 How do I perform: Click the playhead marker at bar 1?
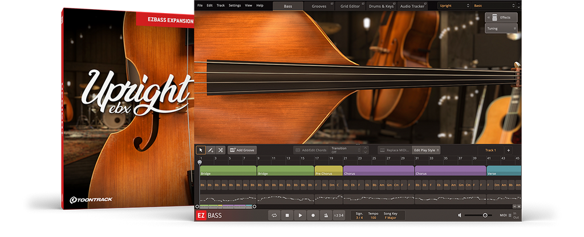200,162
